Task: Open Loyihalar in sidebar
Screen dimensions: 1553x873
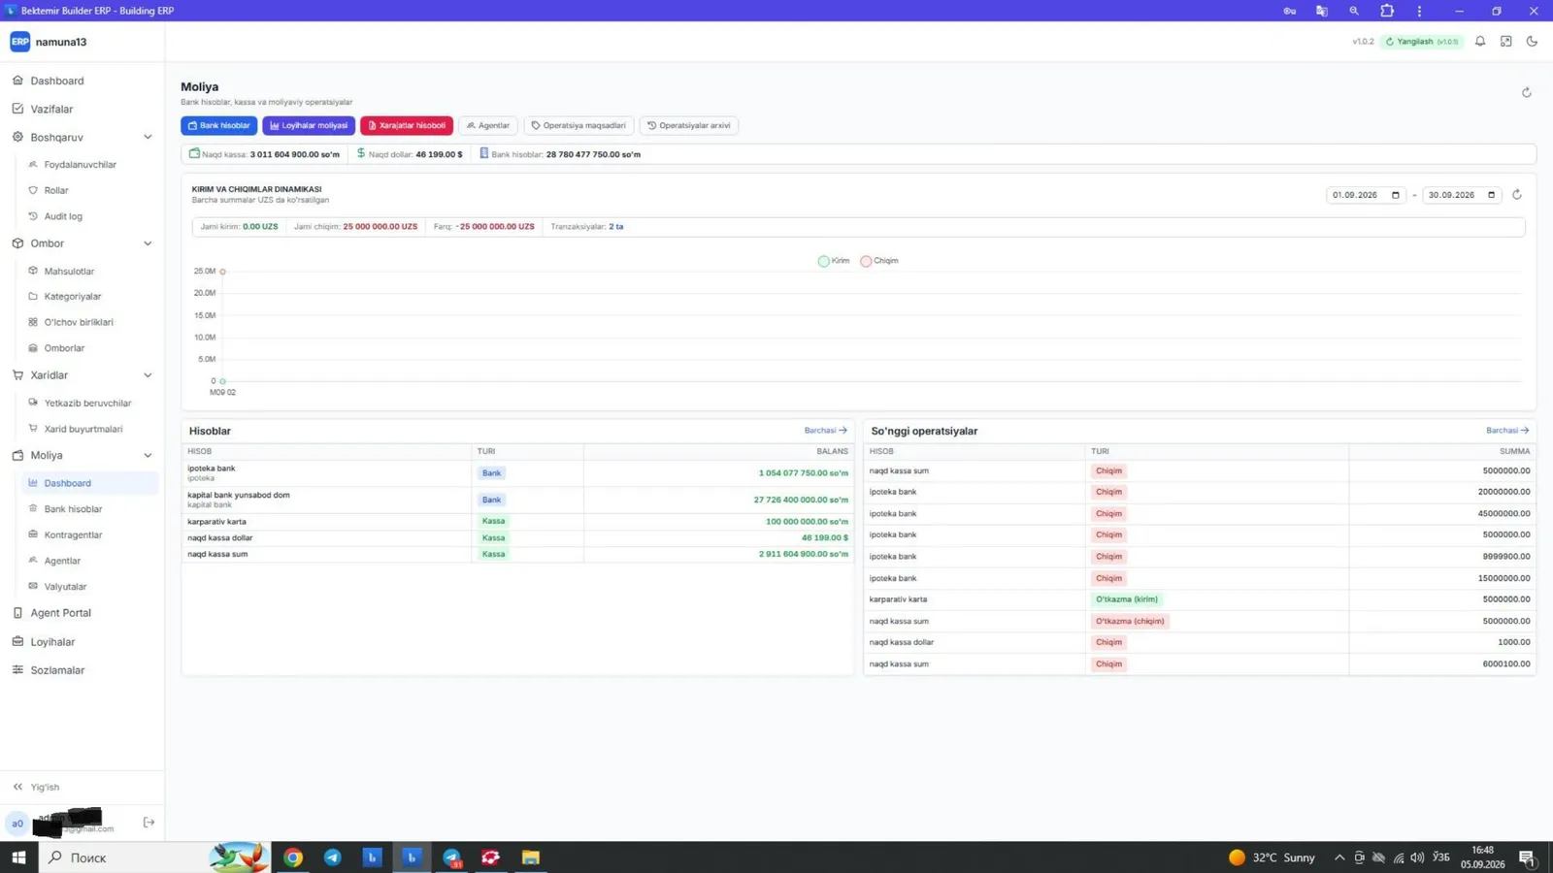Action: click(x=52, y=642)
